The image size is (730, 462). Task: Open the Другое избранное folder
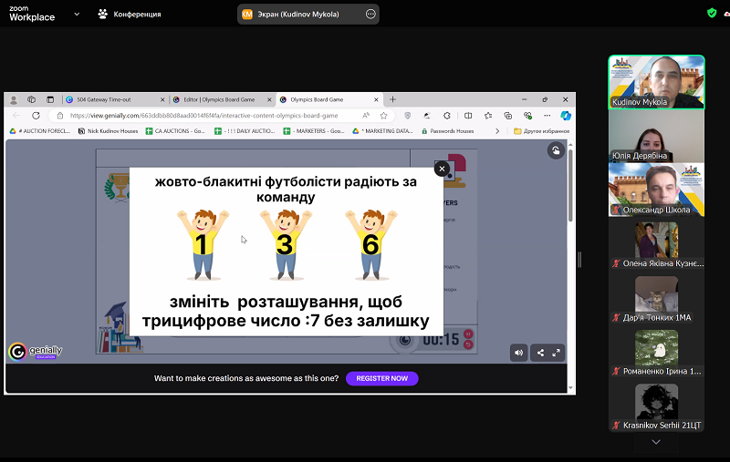pyautogui.click(x=541, y=131)
